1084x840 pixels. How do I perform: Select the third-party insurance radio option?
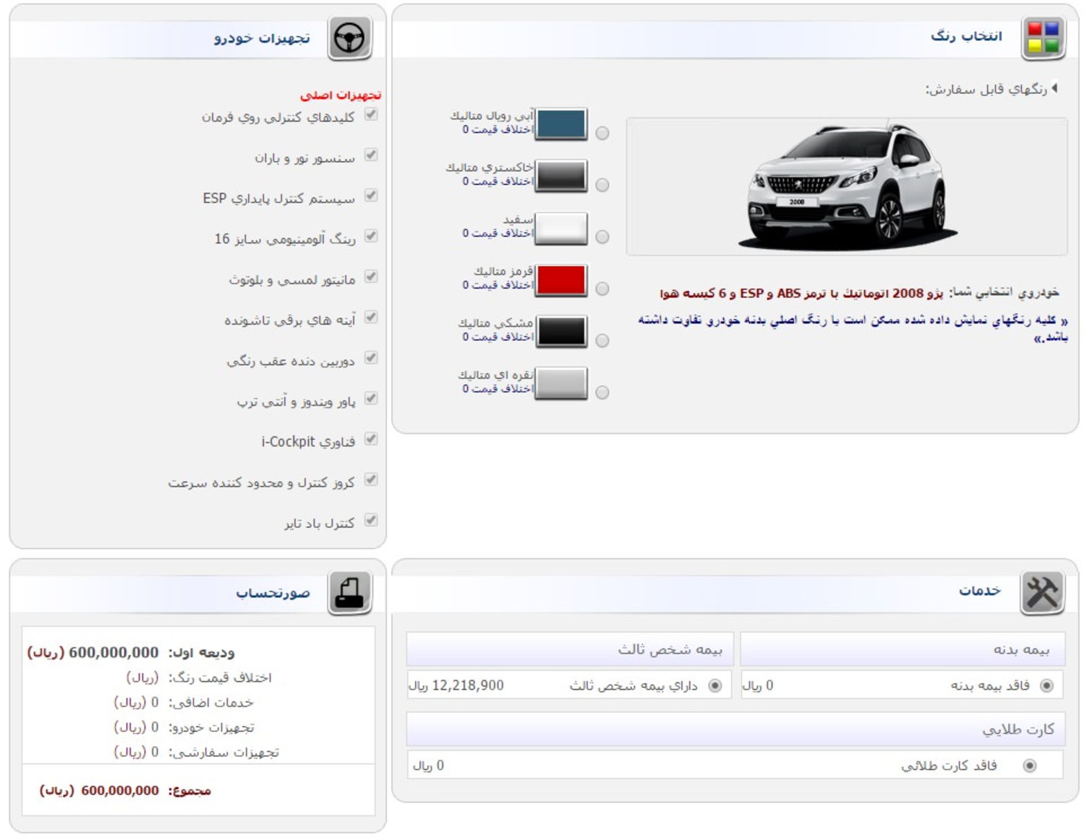point(715,685)
